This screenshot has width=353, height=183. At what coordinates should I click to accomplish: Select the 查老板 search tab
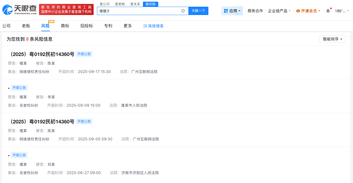point(119,4)
